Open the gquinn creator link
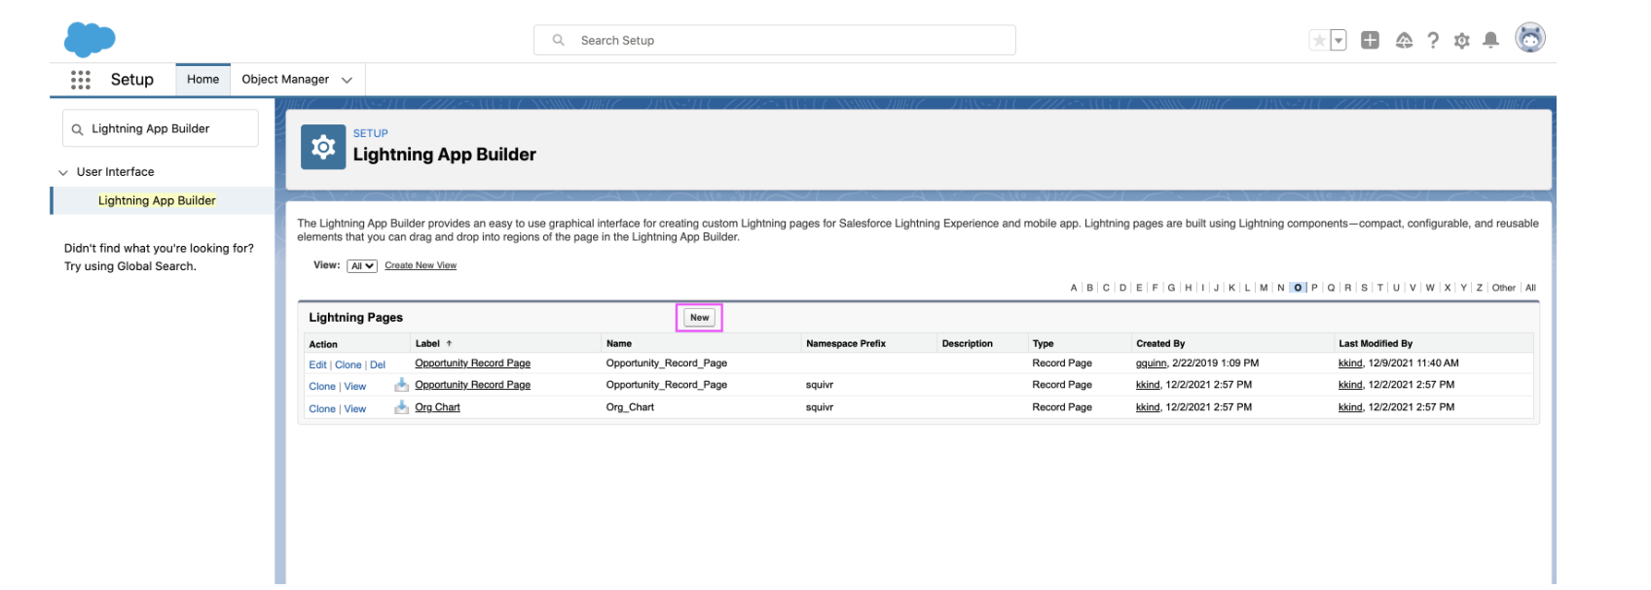The width and height of the screenshot is (1651, 590). 1151,364
